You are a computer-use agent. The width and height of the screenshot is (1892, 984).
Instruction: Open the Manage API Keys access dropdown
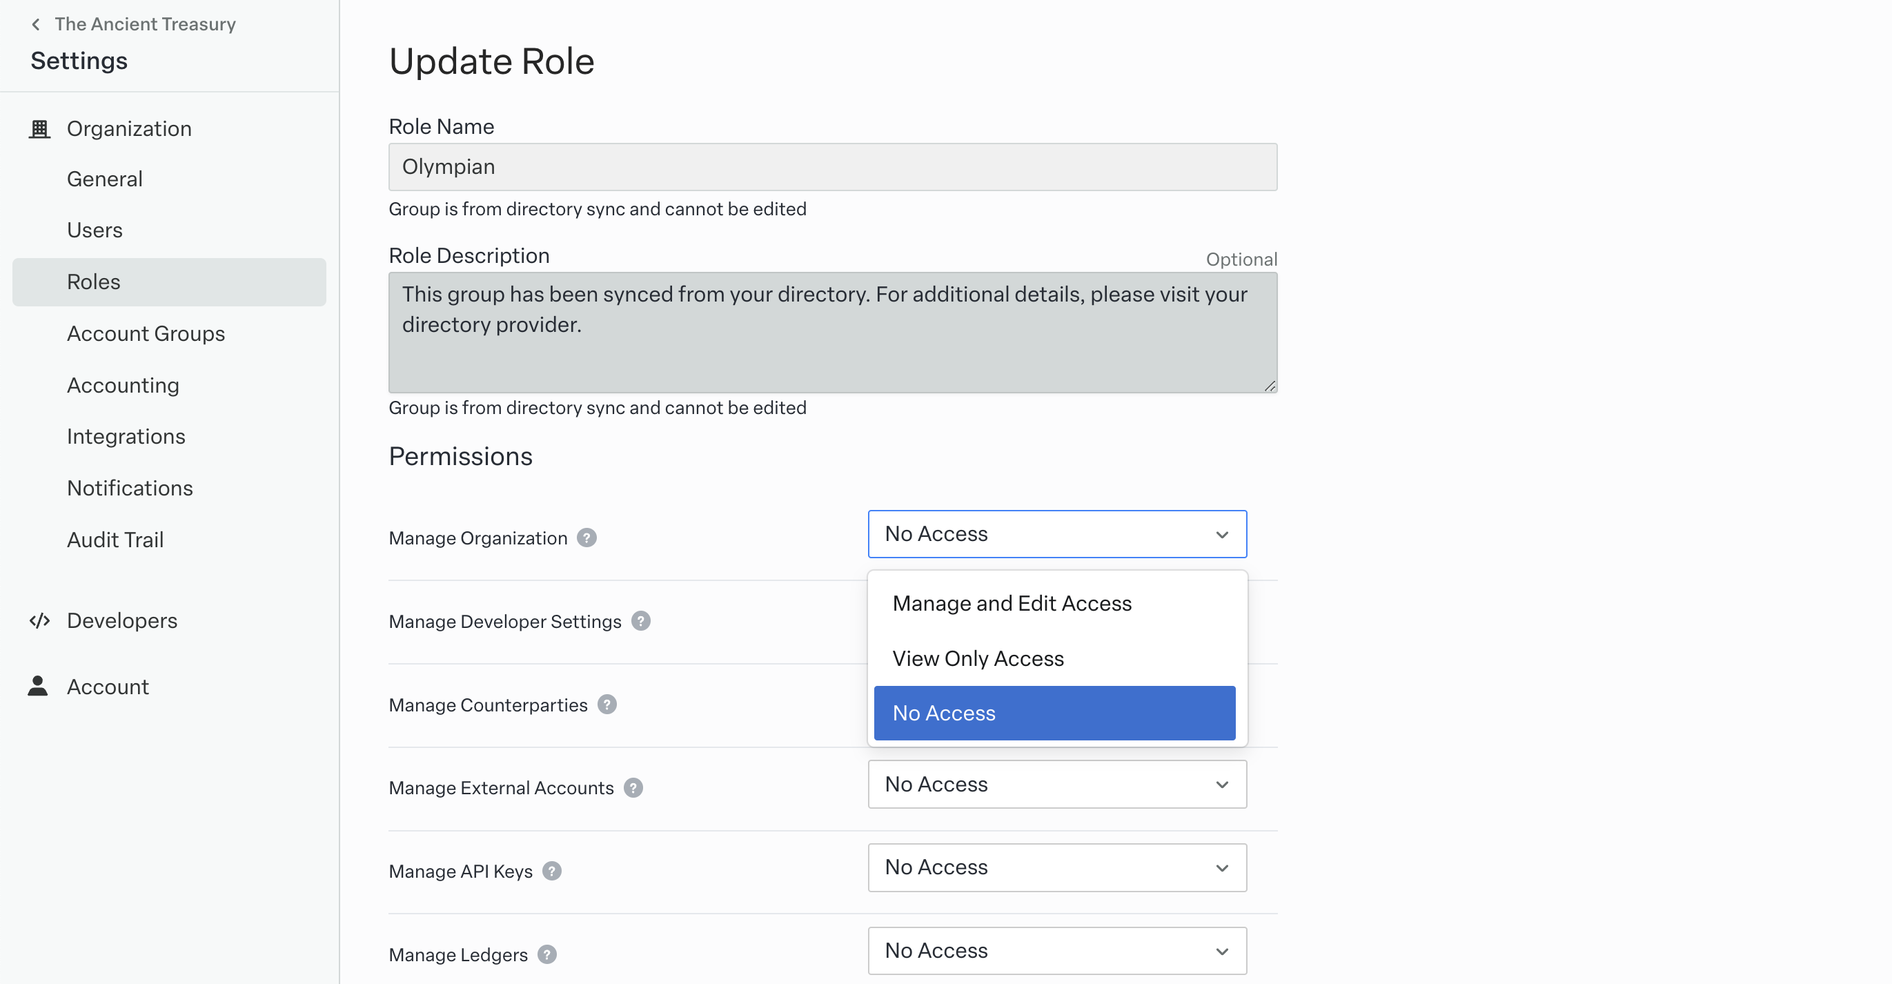tap(1056, 867)
